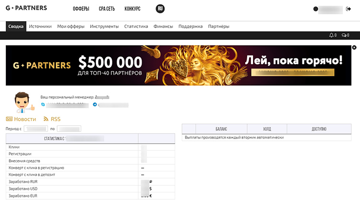Log out using the exit icon
This screenshot has height=205, width=360.
348,9
